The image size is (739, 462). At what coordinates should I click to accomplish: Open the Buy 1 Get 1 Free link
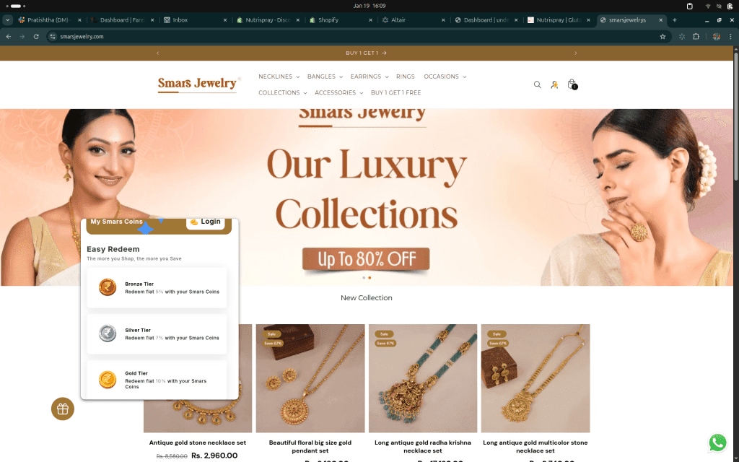tap(396, 93)
